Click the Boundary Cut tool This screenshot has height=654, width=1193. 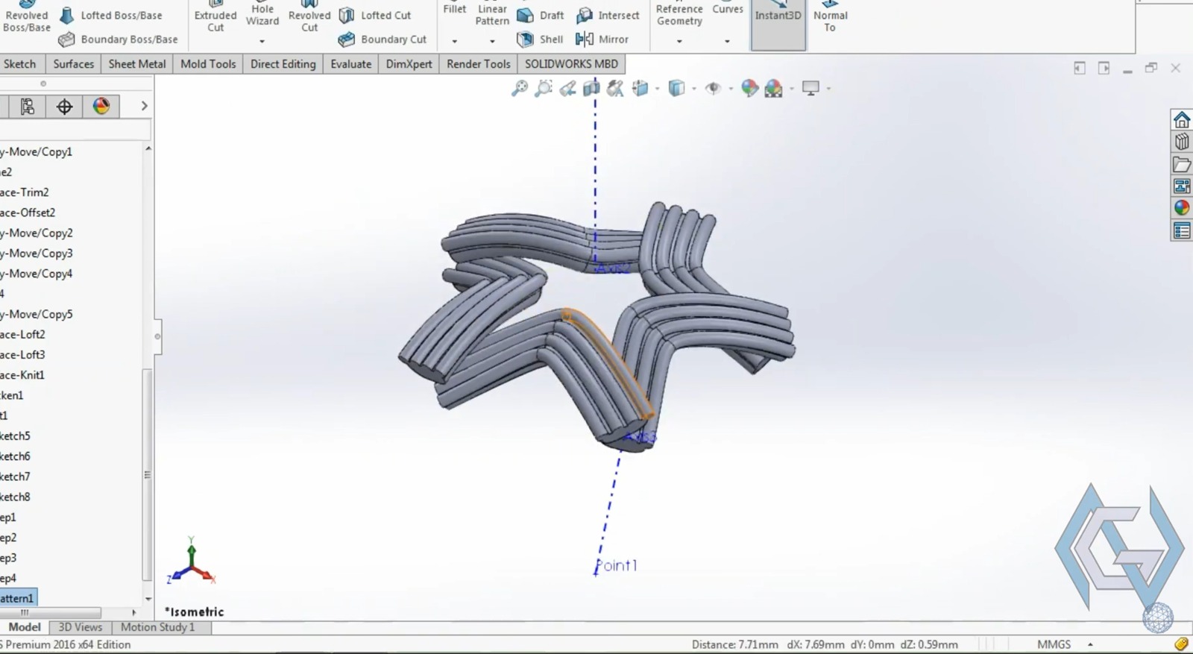(x=383, y=39)
